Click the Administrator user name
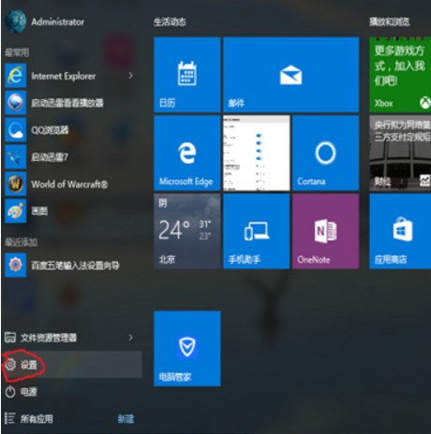Screen dimensions: 431x434 pos(57,22)
